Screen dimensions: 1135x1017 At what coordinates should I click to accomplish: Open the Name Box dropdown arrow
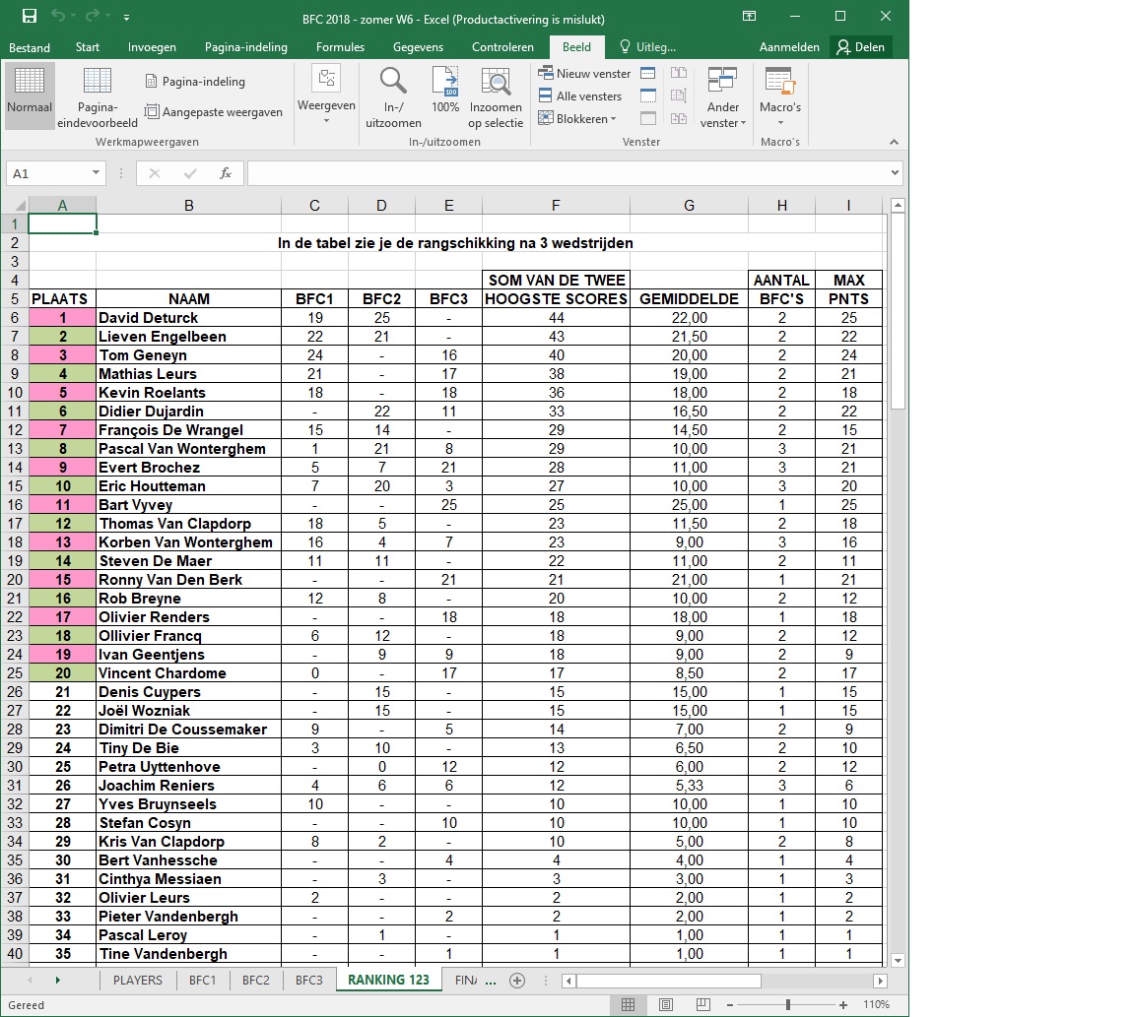click(x=96, y=173)
